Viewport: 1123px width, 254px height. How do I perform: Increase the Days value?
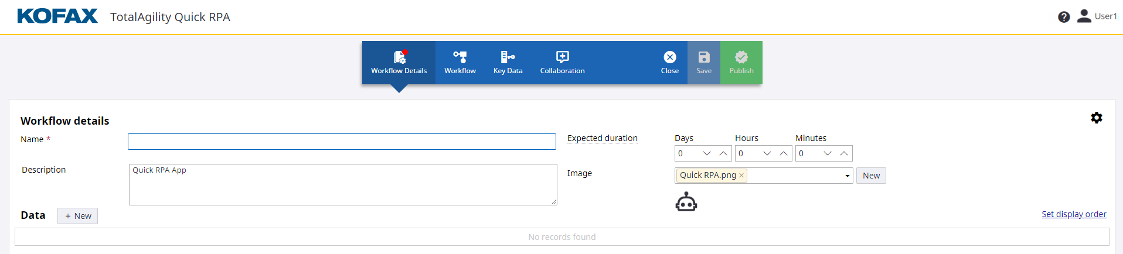723,153
